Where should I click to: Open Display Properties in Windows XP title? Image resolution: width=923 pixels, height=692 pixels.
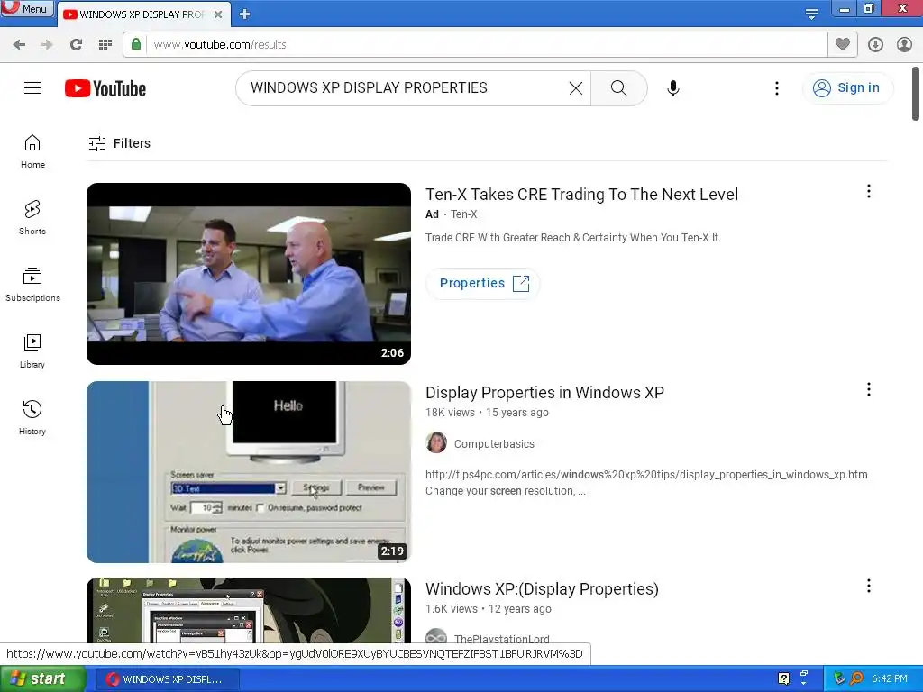click(x=544, y=393)
